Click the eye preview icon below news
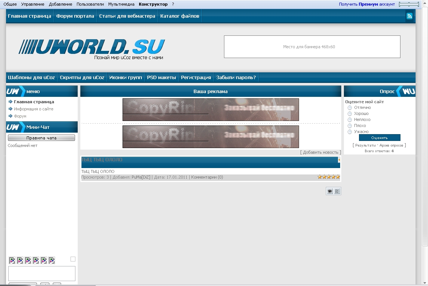This screenshot has height=286, width=428. point(330,191)
